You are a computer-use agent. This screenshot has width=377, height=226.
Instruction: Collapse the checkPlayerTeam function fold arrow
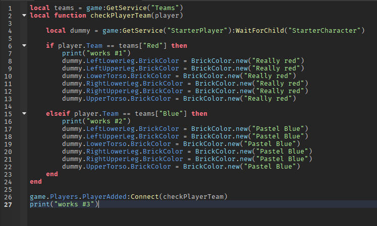pyautogui.click(x=24, y=16)
